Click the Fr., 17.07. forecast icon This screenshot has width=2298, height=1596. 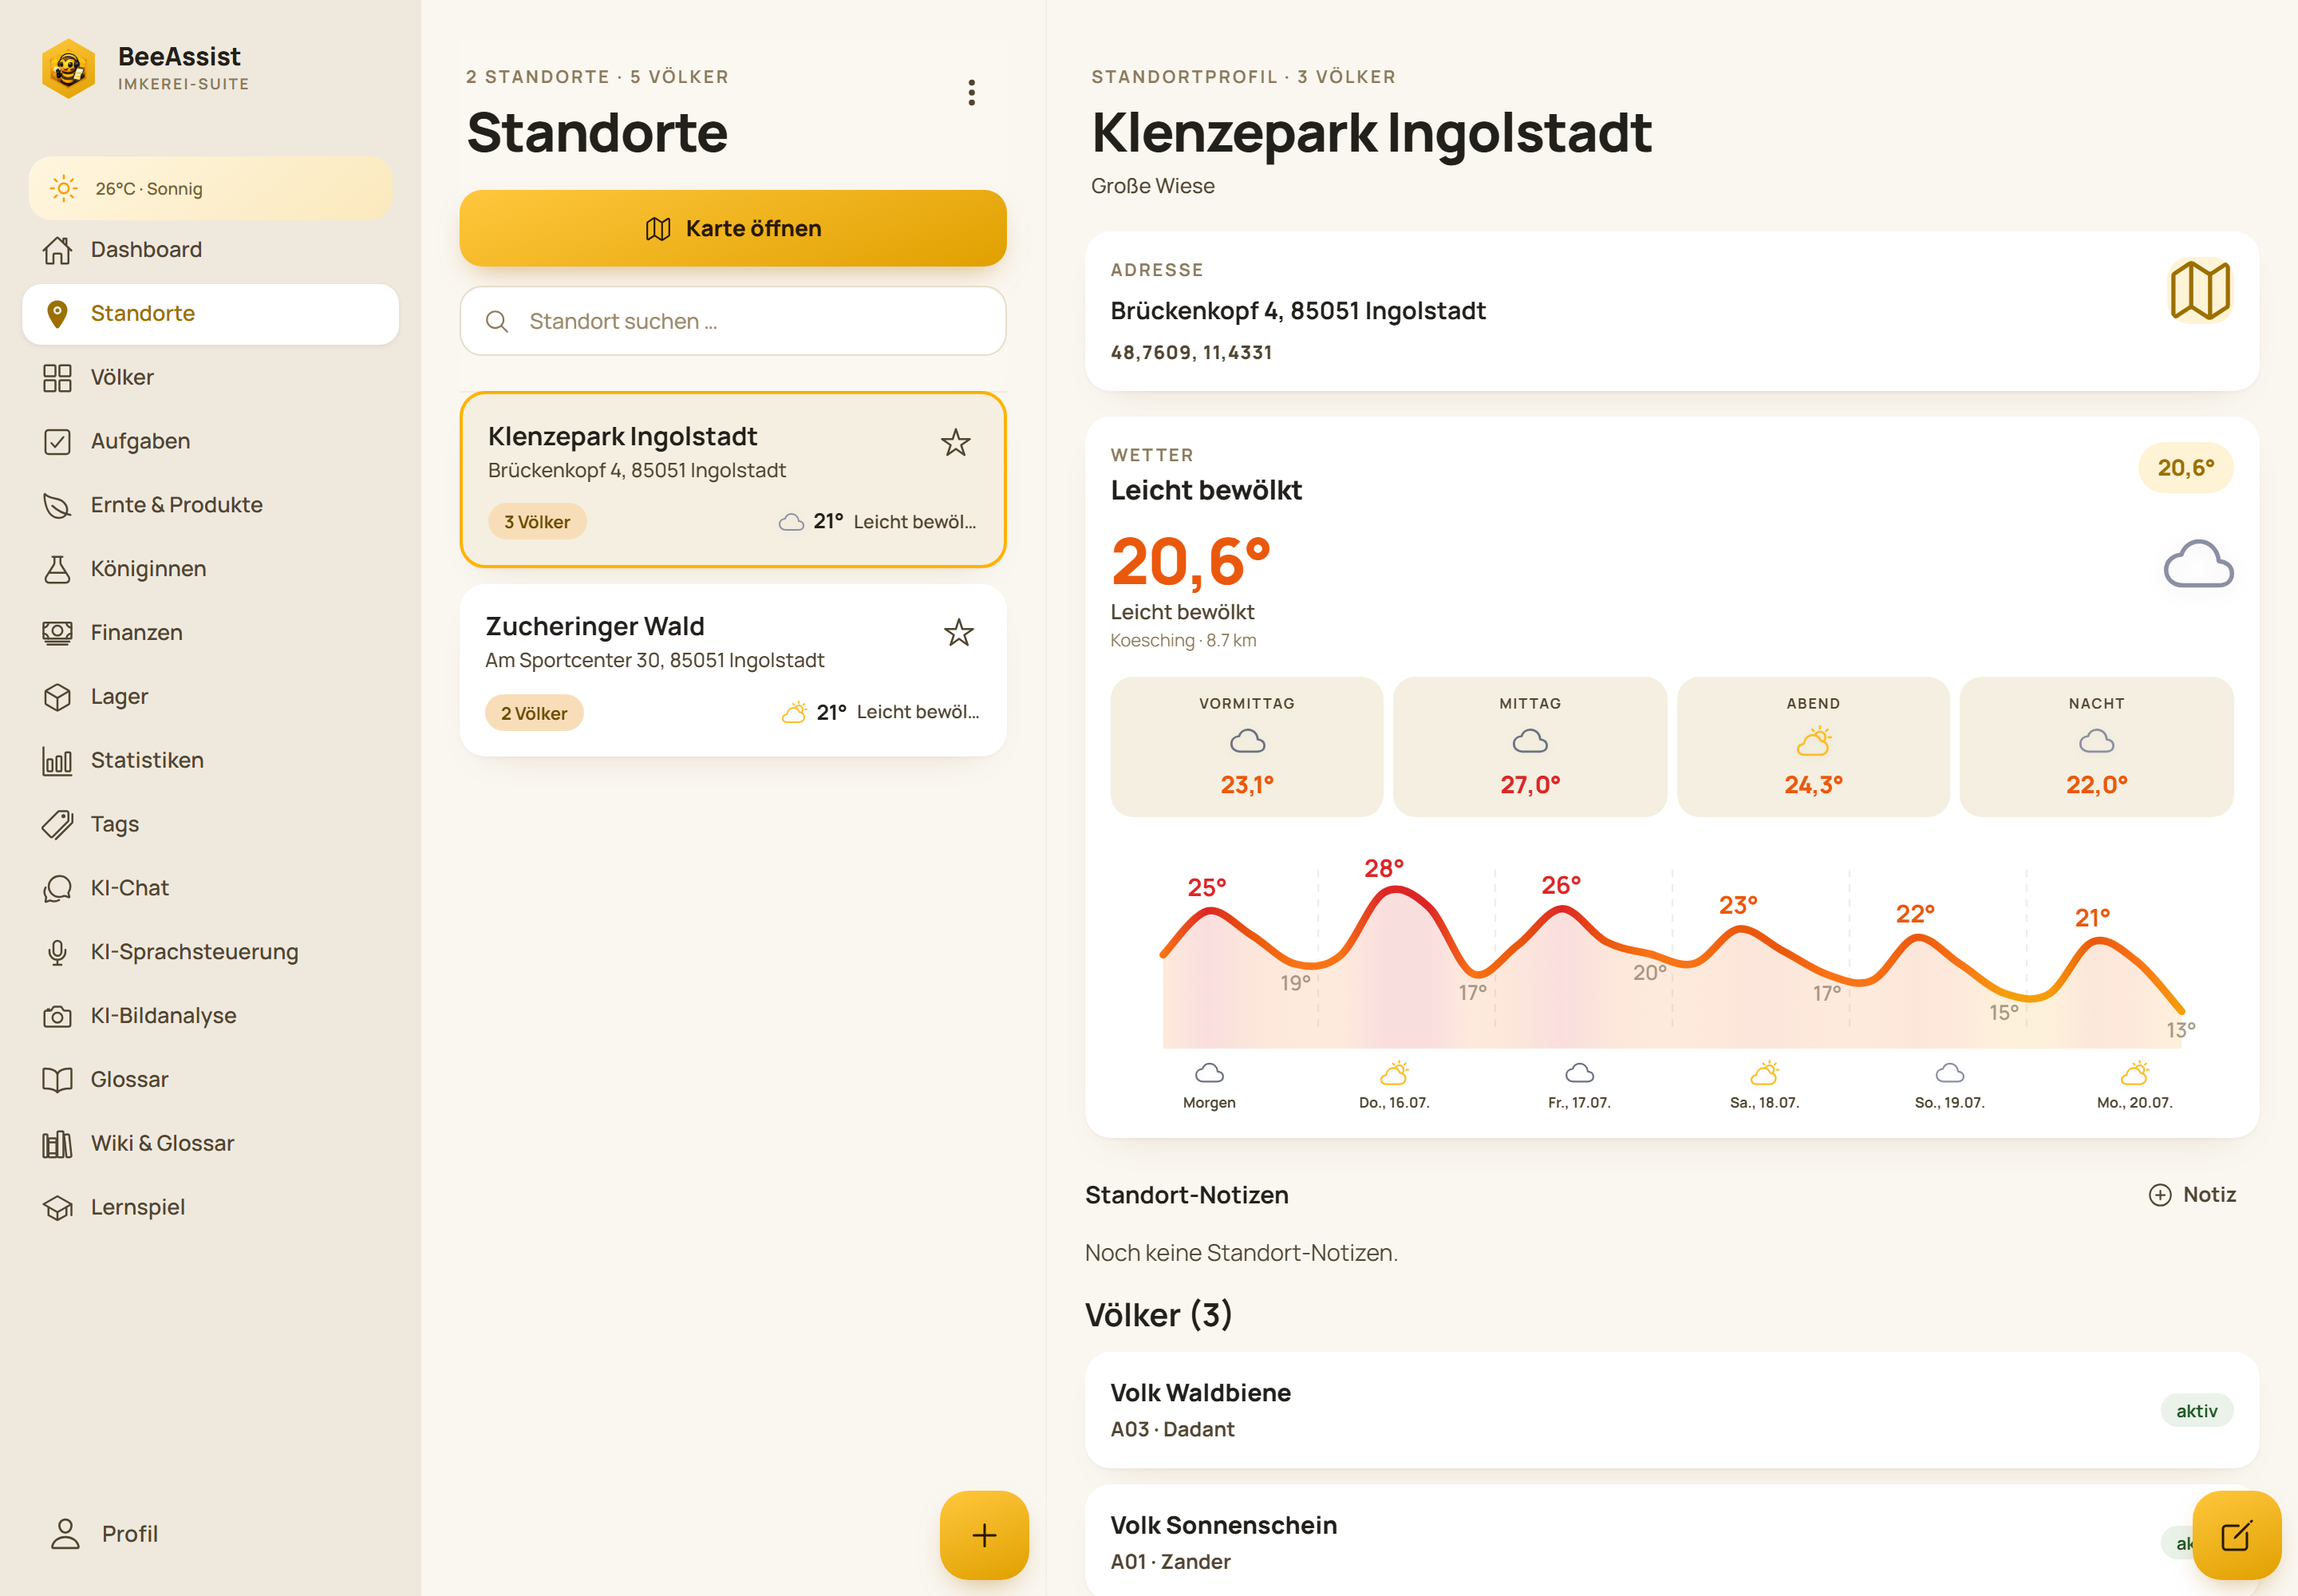1579,1073
